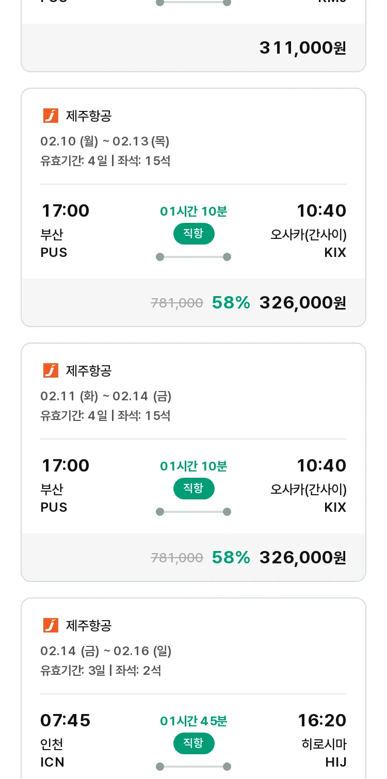The image size is (387, 779).
Task: Select 326,000원 price for 02.10 flight
Action: (x=303, y=303)
